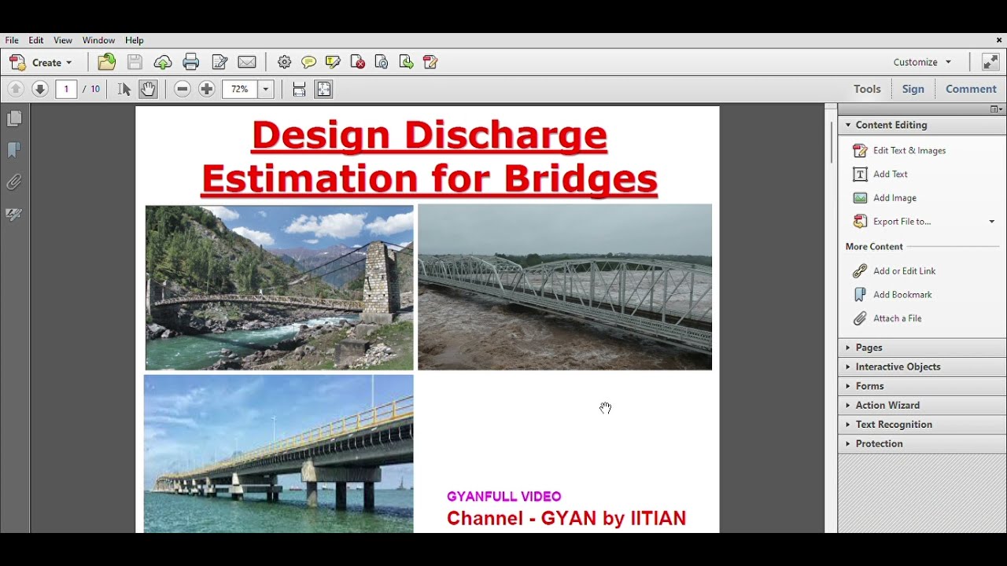Click the sign document pen icon
The image size is (1007, 566).
(x=219, y=62)
